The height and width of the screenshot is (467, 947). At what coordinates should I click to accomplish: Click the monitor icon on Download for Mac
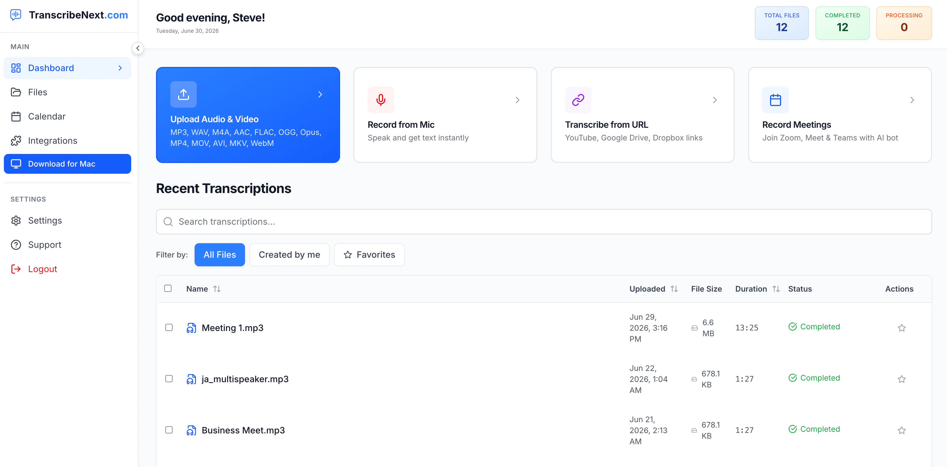(16, 164)
